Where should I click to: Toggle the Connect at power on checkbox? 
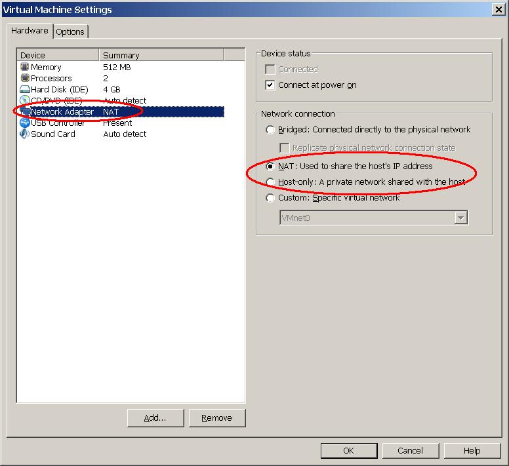(270, 85)
